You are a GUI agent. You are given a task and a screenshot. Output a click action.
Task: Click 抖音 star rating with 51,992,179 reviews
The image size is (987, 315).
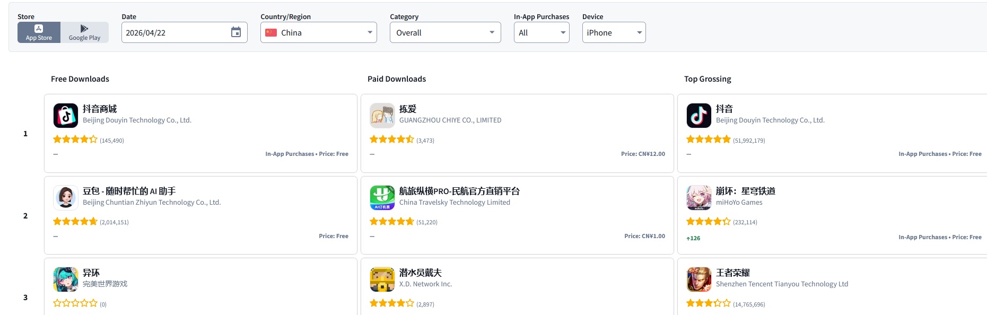point(709,139)
